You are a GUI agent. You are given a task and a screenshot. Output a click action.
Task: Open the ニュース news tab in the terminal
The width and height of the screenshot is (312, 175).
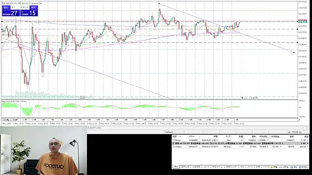coord(206,167)
